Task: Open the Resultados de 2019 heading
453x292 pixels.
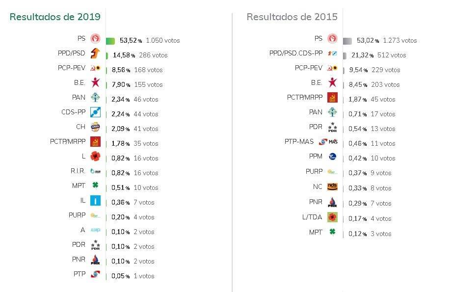Action: (55, 17)
